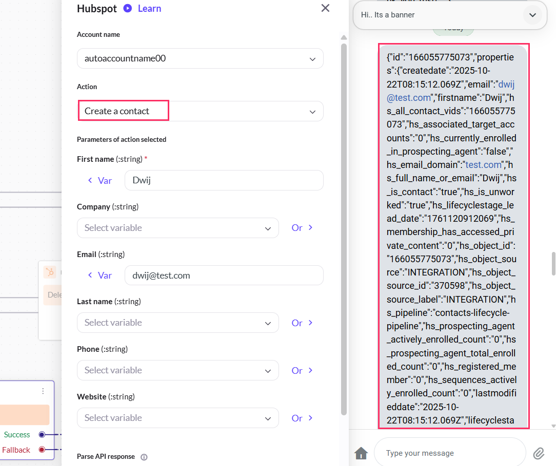Click info icon next to Parse API response
Image resolution: width=556 pixels, height=466 pixels.
pyautogui.click(x=144, y=457)
